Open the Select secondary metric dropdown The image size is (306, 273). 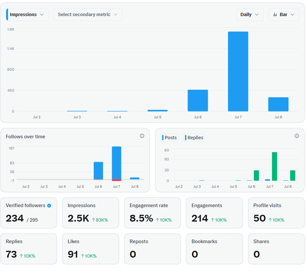pyautogui.click(x=88, y=15)
